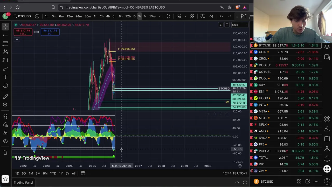Select MSTR in the watchlist
Screen dimensions: 332x187
[286, 118]
